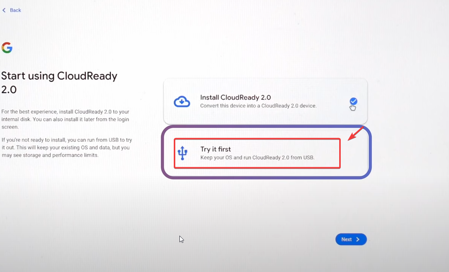
Task: Click the paragraph starting 'For the best experience'
Action: pyautogui.click(x=65, y=119)
